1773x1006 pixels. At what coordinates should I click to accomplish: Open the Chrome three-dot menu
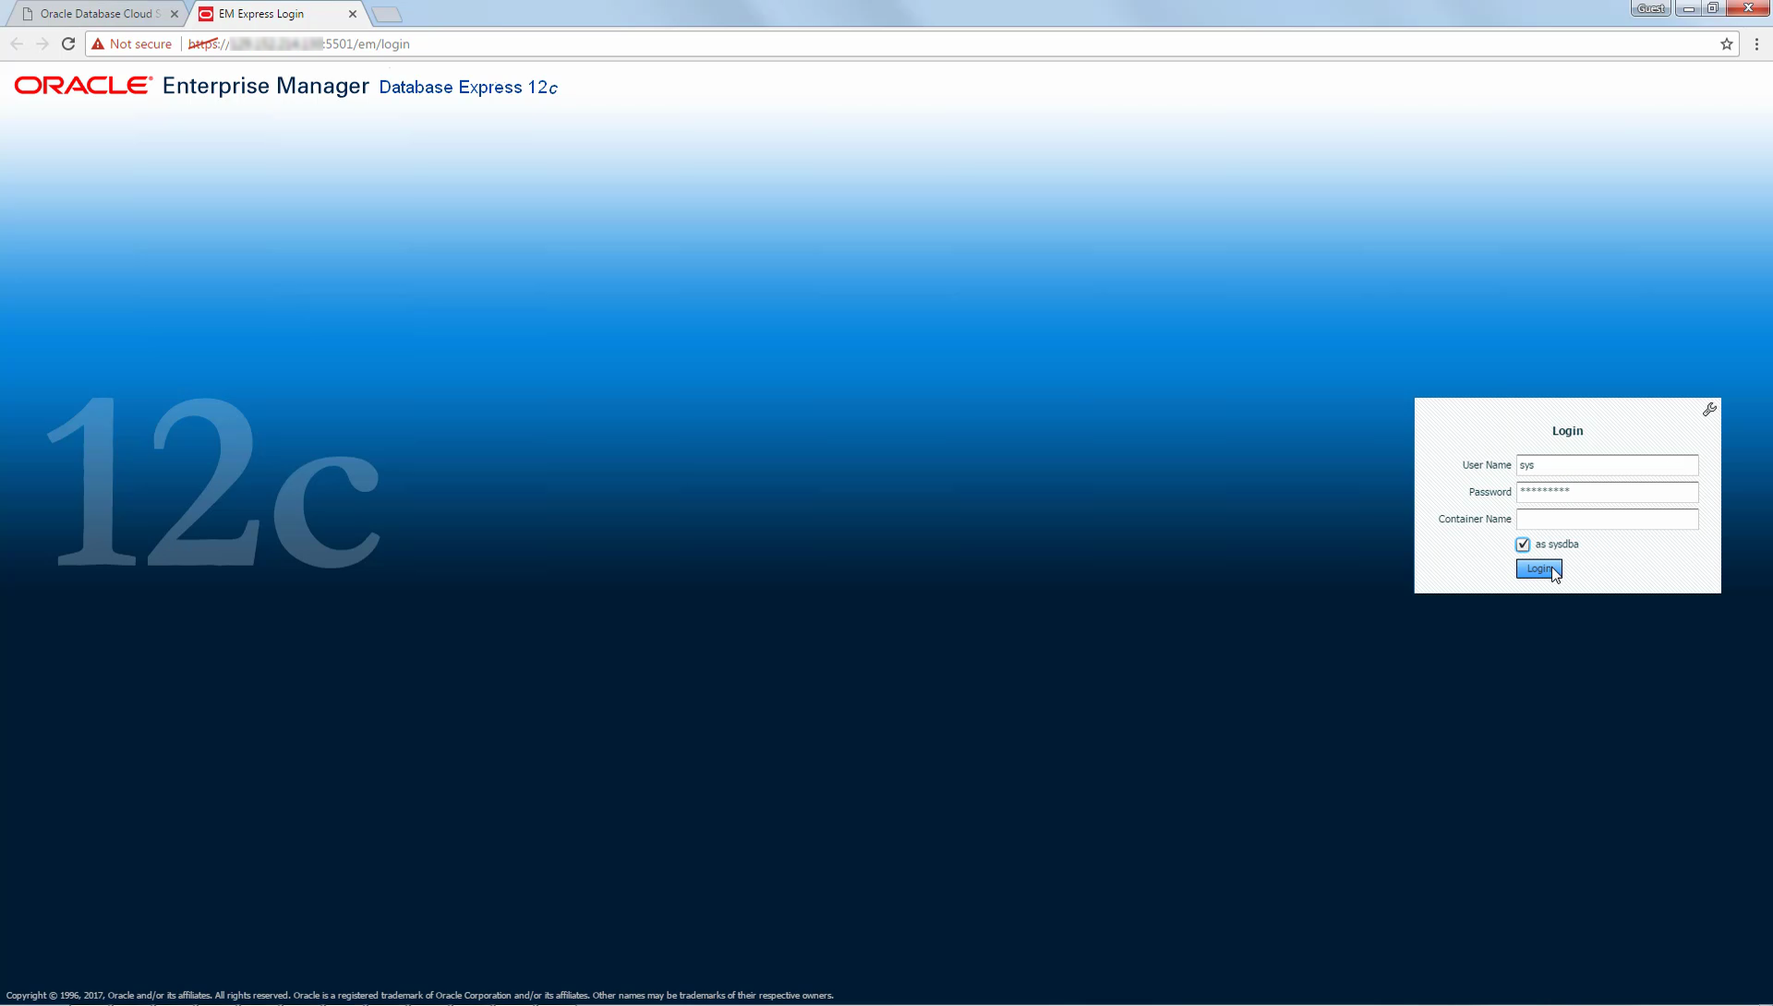1756,44
